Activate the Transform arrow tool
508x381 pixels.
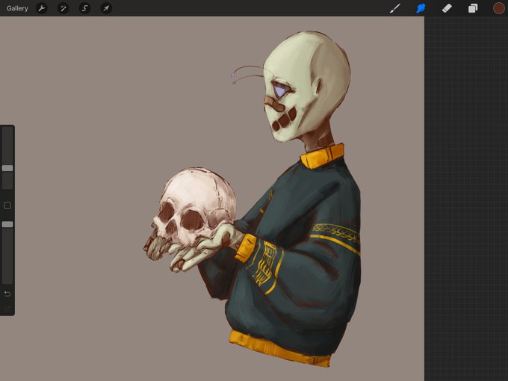pyautogui.click(x=106, y=8)
